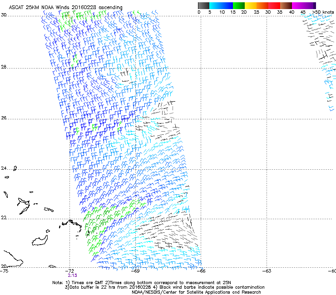Click the longitude label '-63'
The width and height of the screenshot is (336, 295).
(267, 271)
